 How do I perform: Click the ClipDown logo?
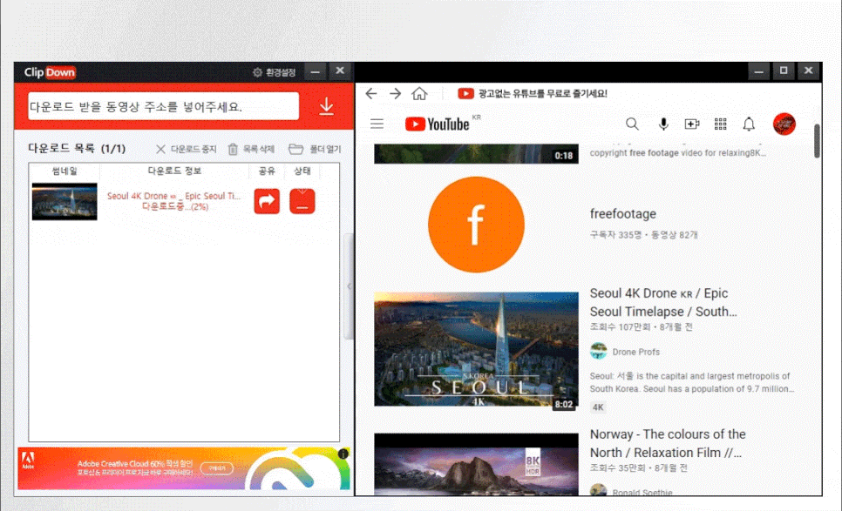click(50, 72)
